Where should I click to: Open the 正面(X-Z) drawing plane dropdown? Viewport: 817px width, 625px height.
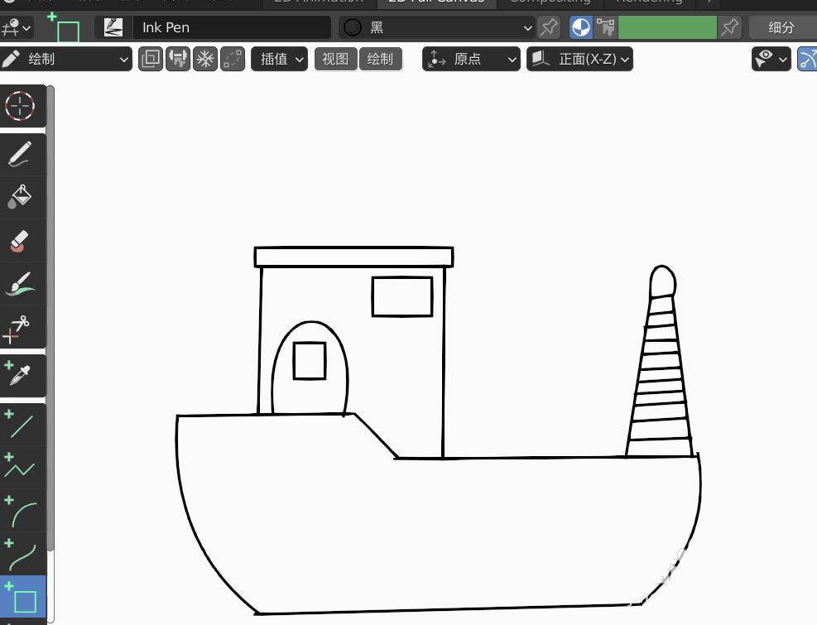tap(579, 60)
